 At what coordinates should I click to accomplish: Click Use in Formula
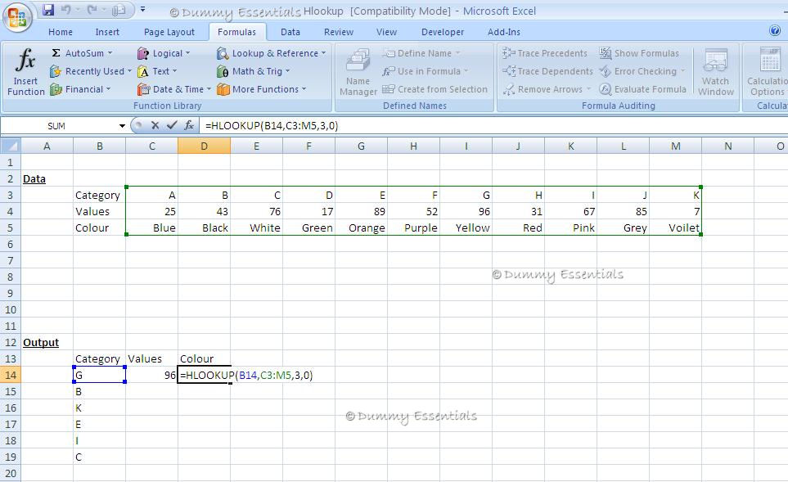coord(425,71)
